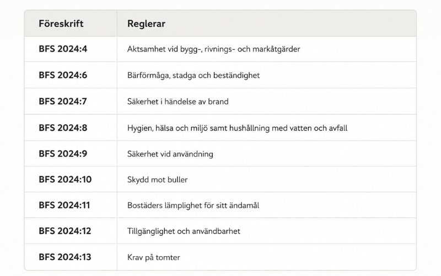The width and height of the screenshot is (441, 276).
Task: Click the Skydd mot buller text
Action: (x=158, y=180)
